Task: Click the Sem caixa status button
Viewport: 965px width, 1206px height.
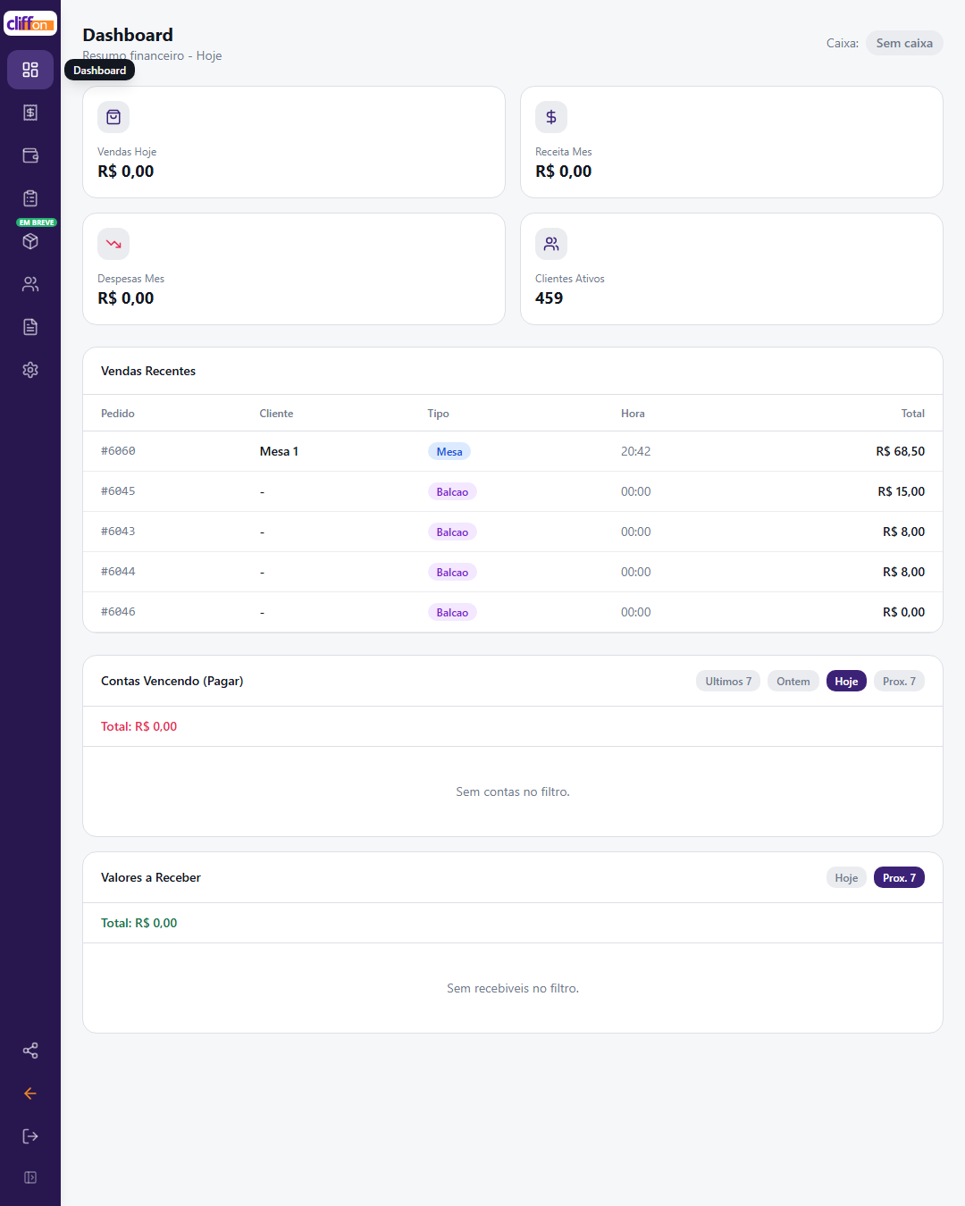Action: [x=904, y=43]
